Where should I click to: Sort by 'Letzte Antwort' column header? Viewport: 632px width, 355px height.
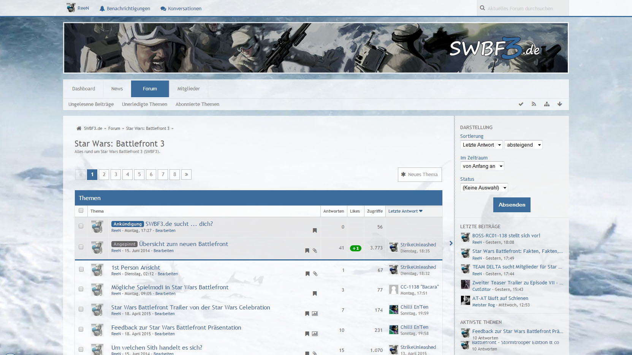[x=405, y=211]
